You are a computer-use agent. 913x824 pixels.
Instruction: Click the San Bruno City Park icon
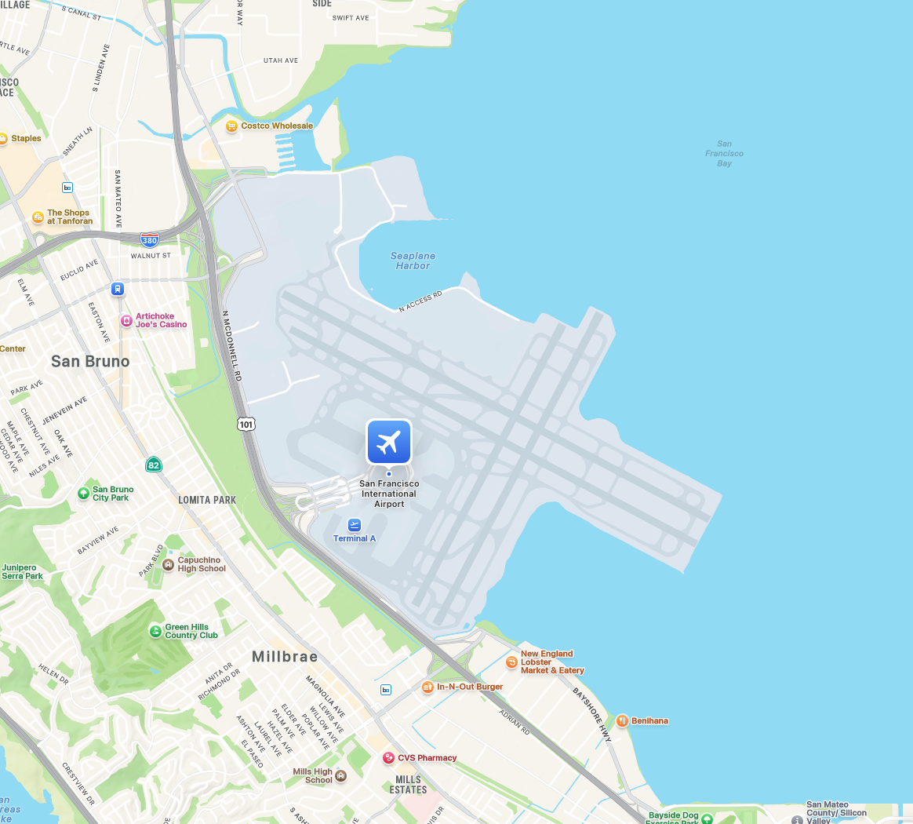[x=83, y=494]
